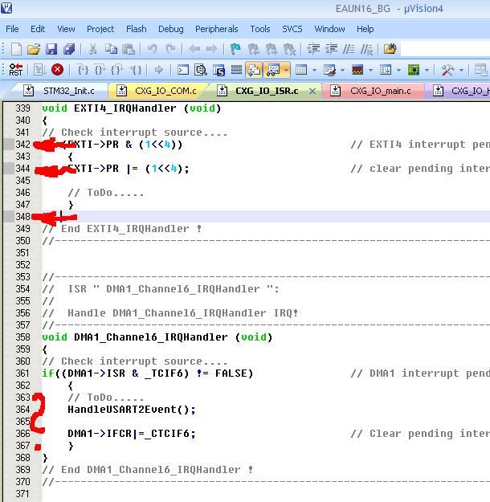Viewport: 490px width, 502px height.
Task: Run to cursor line icon
Action: 135,70
